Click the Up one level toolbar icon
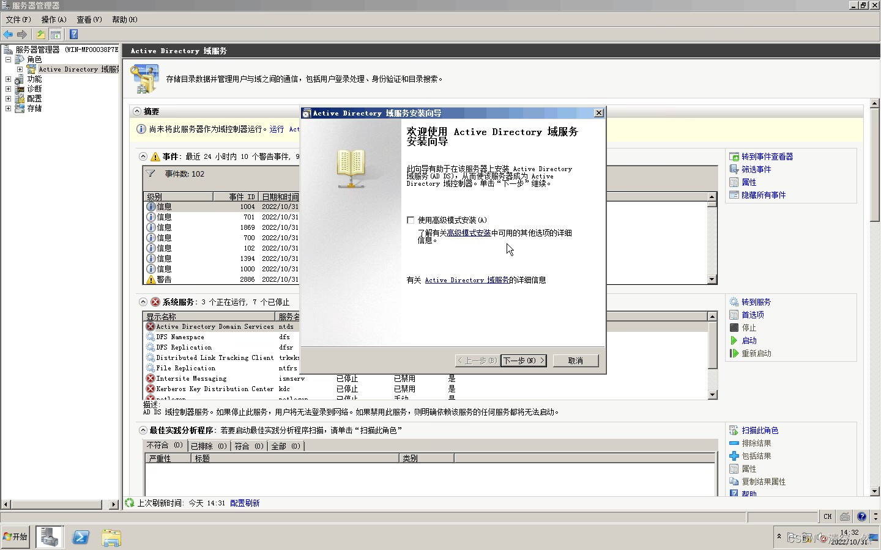Screen dimensions: 881x550 [x=40, y=34]
